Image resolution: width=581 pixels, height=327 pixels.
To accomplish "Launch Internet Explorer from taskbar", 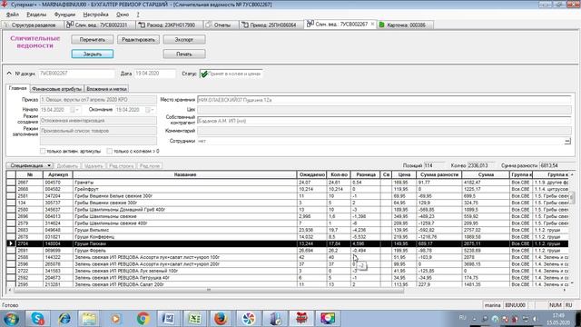I will [x=64, y=319].
